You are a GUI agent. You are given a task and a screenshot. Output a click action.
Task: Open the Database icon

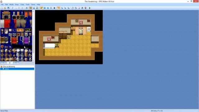coord(72,8)
